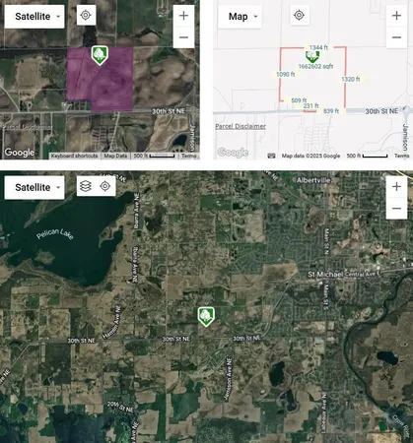Zoom in on the bottom large map

(x=396, y=186)
